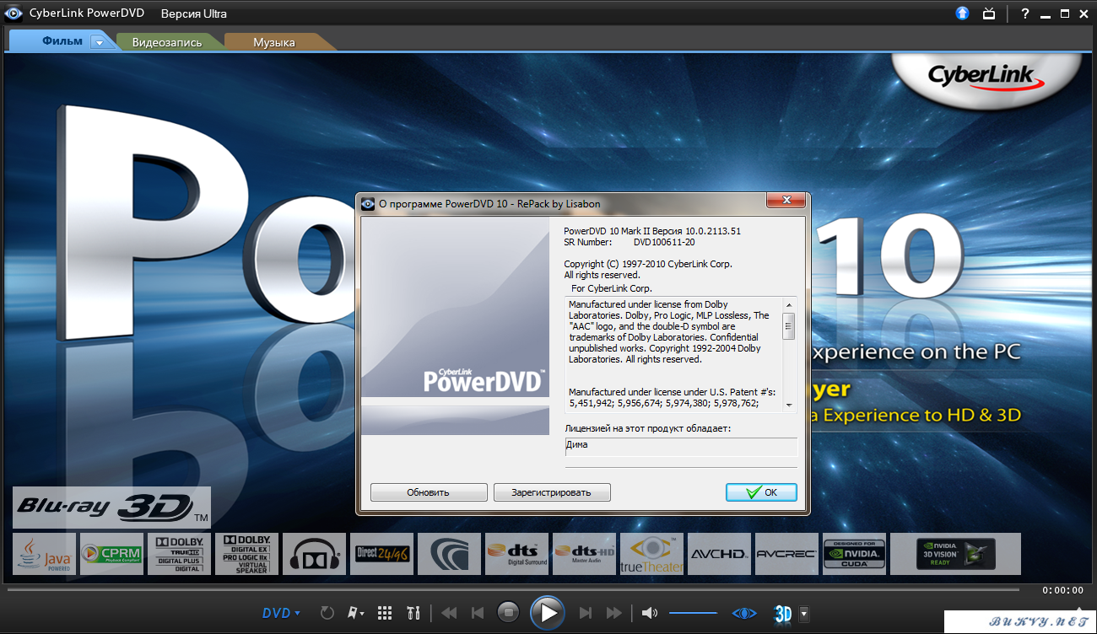This screenshot has height=634, width=1097.
Task: Click the licensee field containing Дима
Action: point(680,447)
